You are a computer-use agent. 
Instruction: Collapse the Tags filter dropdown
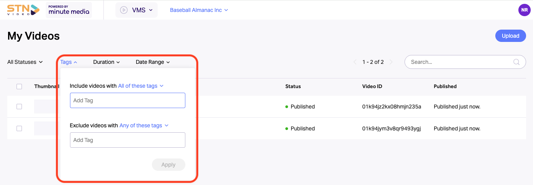[x=69, y=62]
